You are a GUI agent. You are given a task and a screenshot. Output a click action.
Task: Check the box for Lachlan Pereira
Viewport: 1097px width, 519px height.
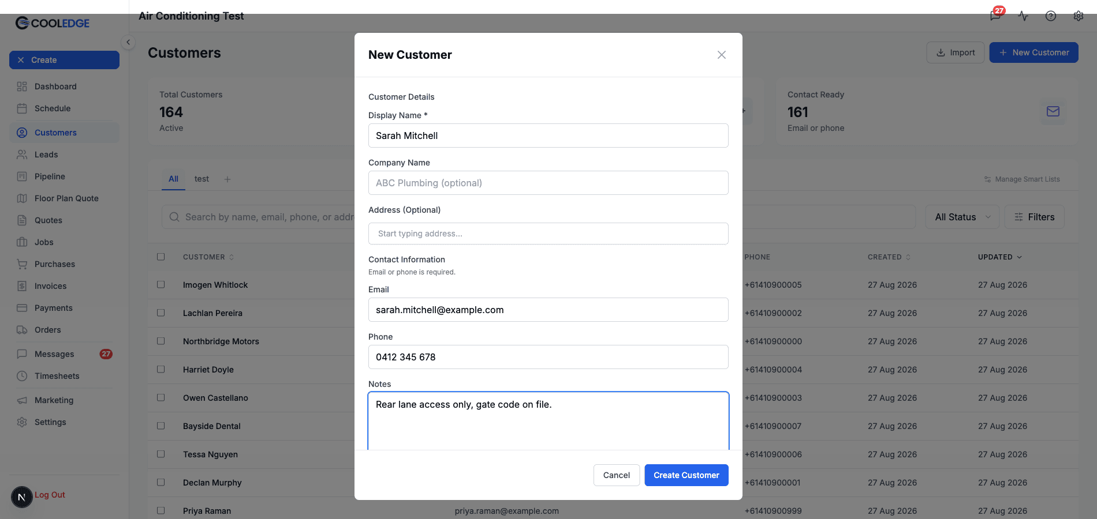click(x=161, y=313)
